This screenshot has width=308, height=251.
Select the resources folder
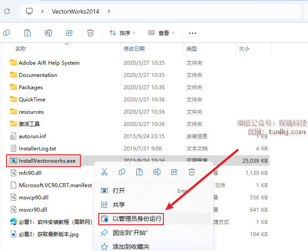(31, 112)
